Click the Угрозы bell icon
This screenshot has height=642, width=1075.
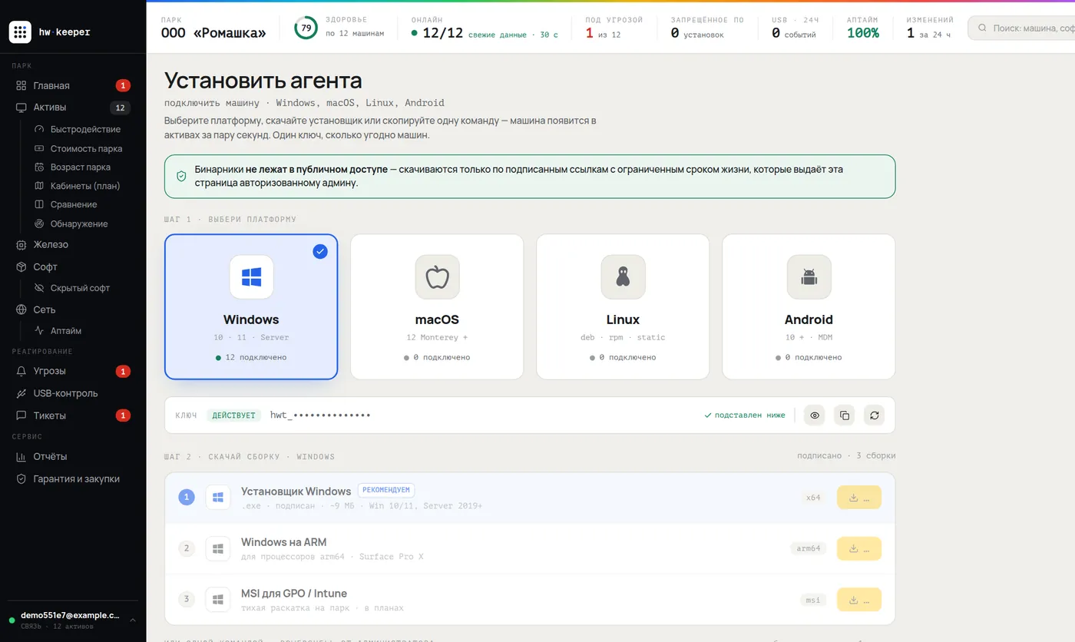21,371
